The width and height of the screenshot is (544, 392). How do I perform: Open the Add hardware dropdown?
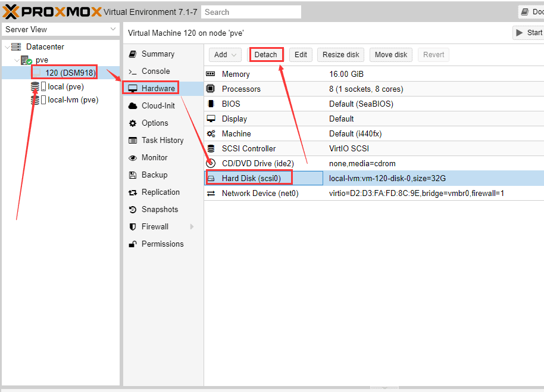coord(225,55)
